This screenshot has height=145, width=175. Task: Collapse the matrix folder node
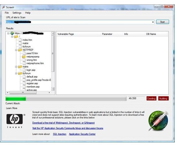16,67
